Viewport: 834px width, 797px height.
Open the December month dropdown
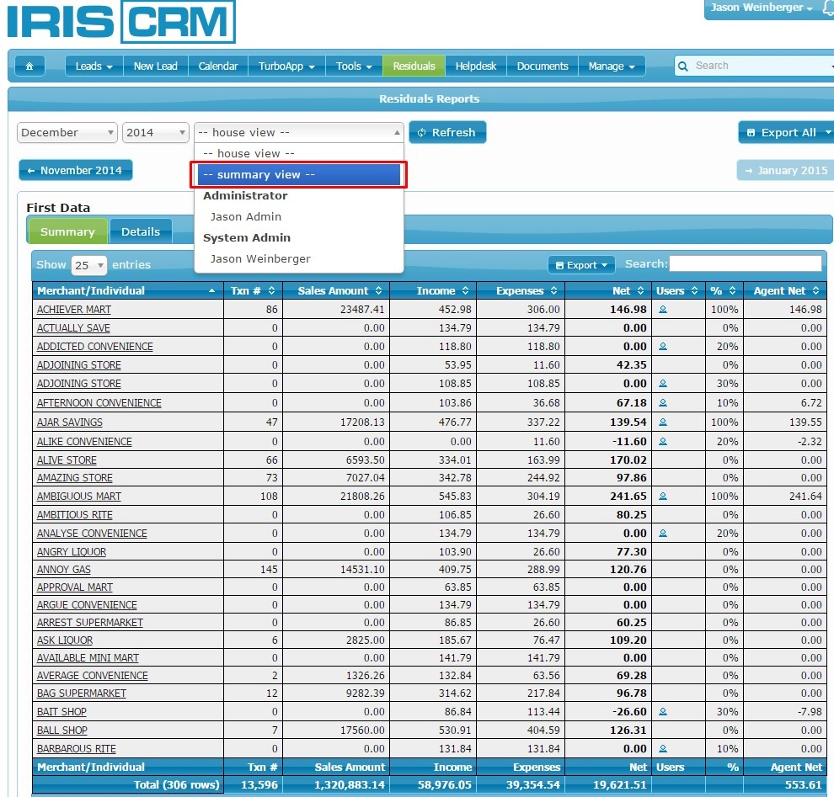click(67, 133)
